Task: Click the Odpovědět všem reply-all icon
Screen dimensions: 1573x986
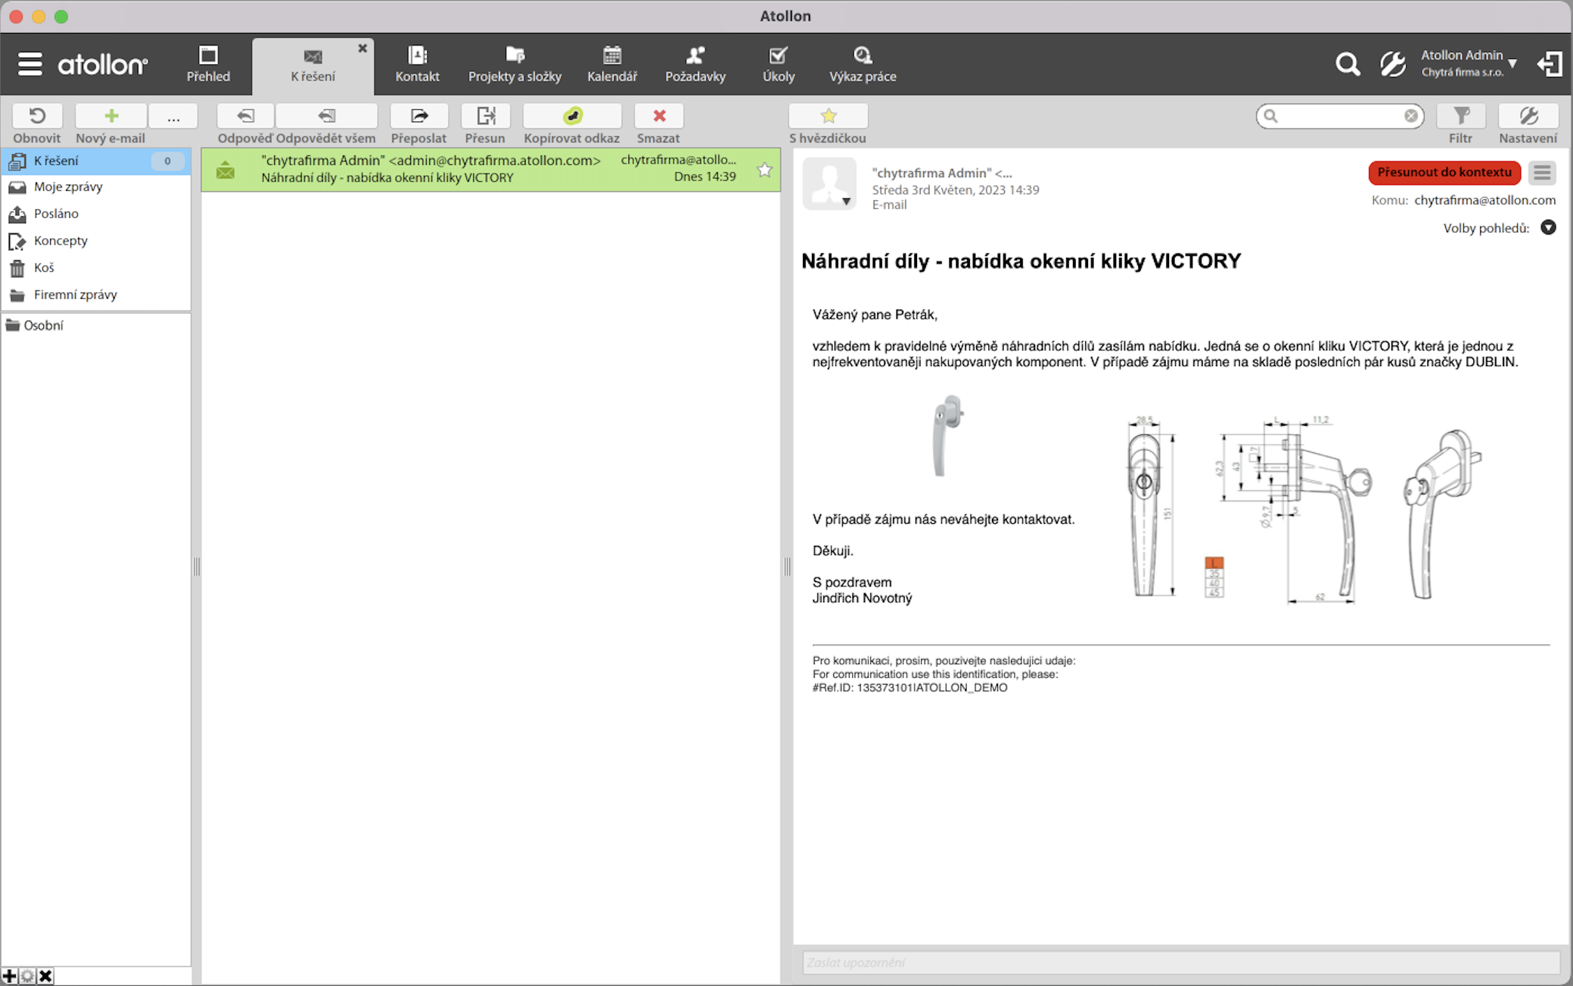Action: pyautogui.click(x=326, y=116)
